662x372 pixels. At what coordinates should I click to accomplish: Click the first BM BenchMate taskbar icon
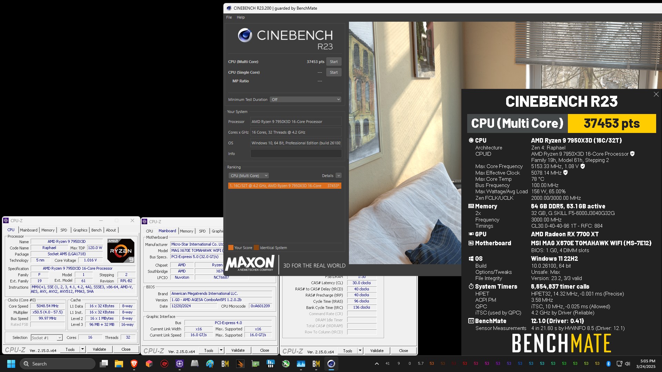(x=225, y=364)
